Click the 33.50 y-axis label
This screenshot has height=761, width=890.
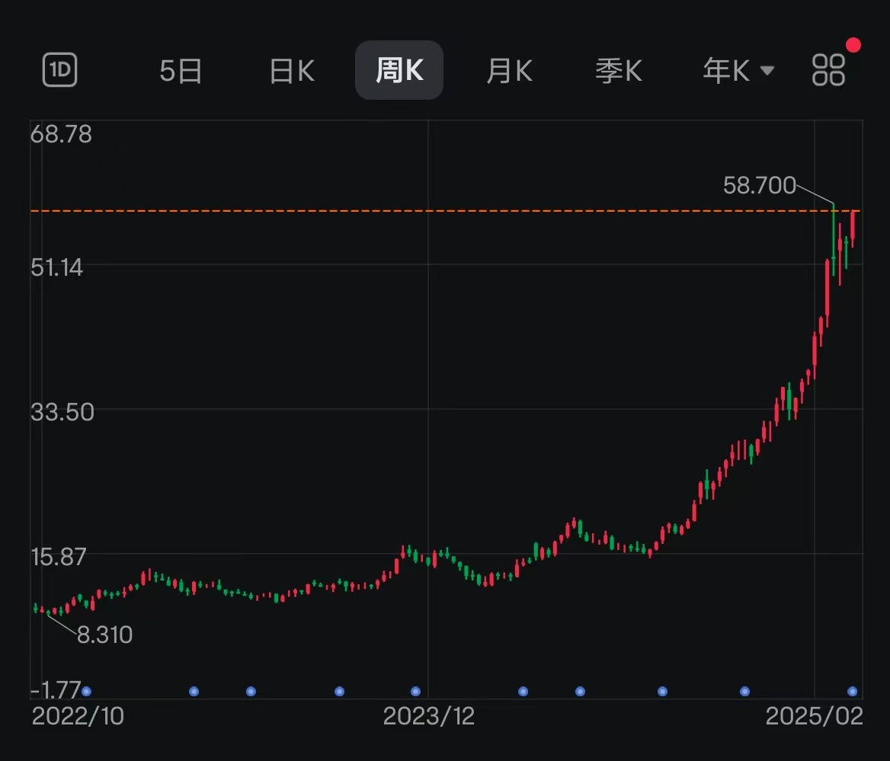click(62, 412)
